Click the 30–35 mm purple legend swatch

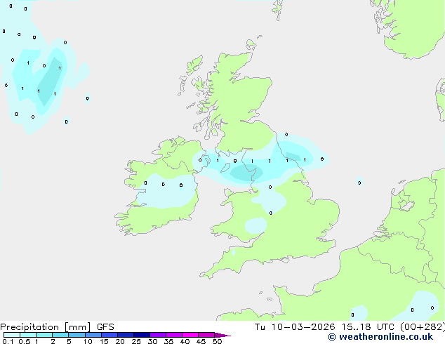tap(158, 335)
